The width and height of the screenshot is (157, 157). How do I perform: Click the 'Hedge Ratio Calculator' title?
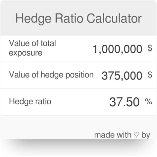(78, 18)
